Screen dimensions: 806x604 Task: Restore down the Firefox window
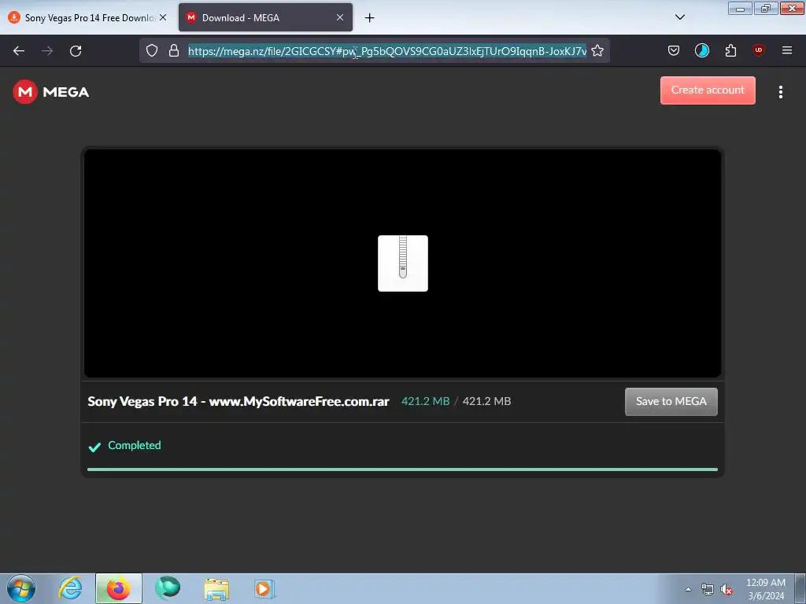coord(766,8)
